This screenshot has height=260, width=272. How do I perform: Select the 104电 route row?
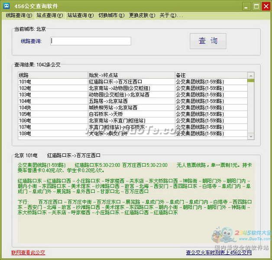[133, 101]
